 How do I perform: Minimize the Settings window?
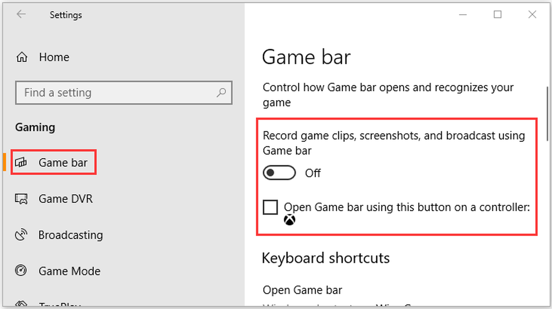[x=463, y=15]
